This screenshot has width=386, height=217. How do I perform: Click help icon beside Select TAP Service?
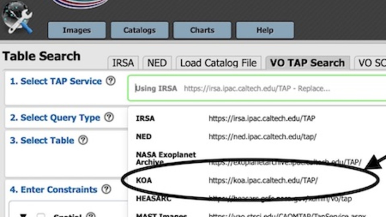[111, 81]
